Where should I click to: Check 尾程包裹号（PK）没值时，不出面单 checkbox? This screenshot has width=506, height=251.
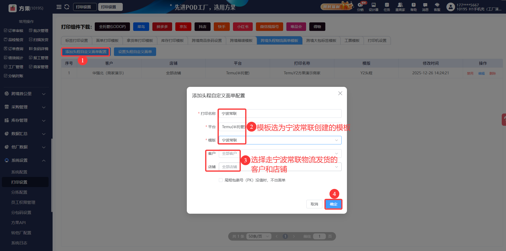[x=221, y=180]
